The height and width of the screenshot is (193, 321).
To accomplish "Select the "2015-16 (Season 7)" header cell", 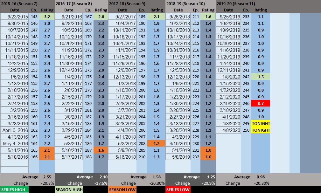I will pyautogui.click(x=19, y=3).
